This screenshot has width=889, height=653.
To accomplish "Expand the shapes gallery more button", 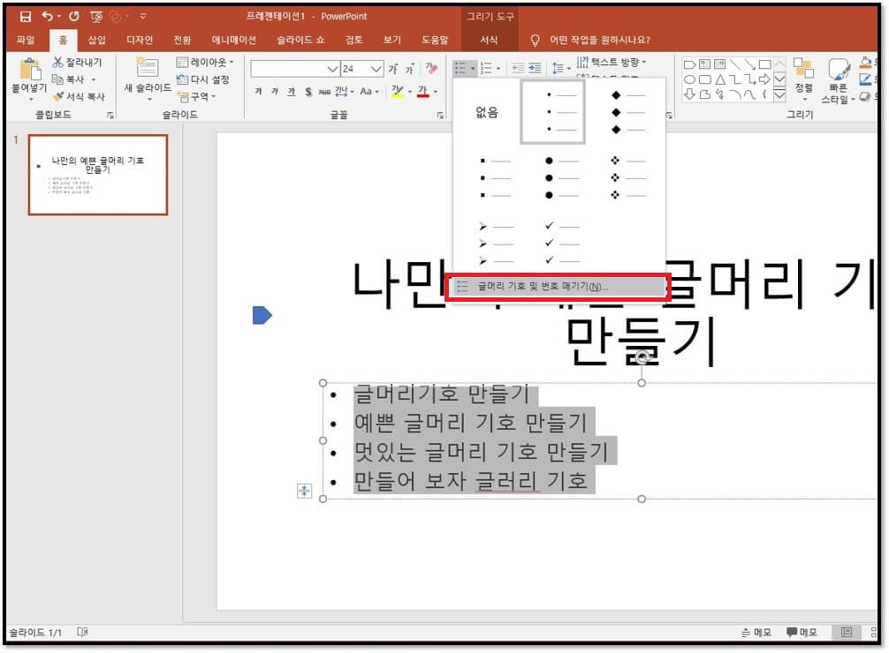I will (x=779, y=95).
